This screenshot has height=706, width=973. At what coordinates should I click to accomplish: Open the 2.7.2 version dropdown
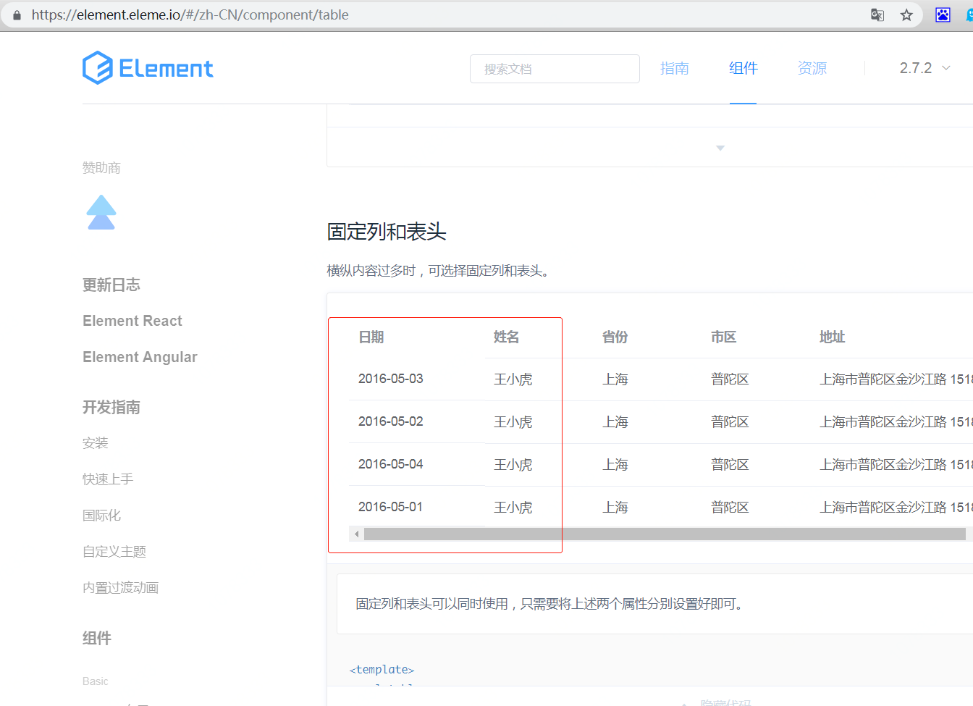[924, 68]
